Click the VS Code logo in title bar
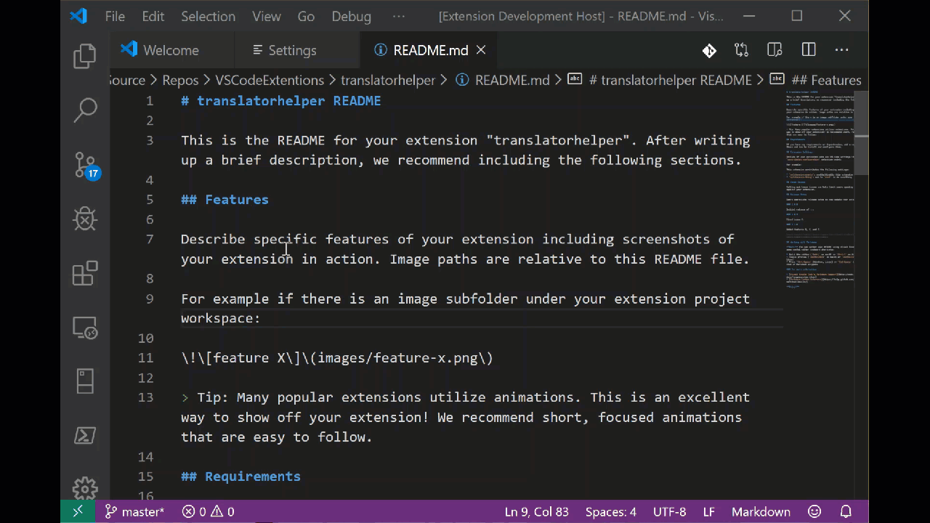 (78, 16)
